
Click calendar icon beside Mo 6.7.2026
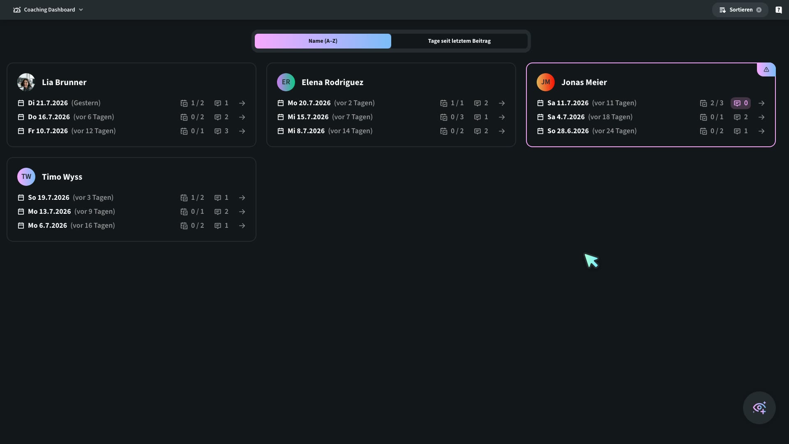click(21, 226)
